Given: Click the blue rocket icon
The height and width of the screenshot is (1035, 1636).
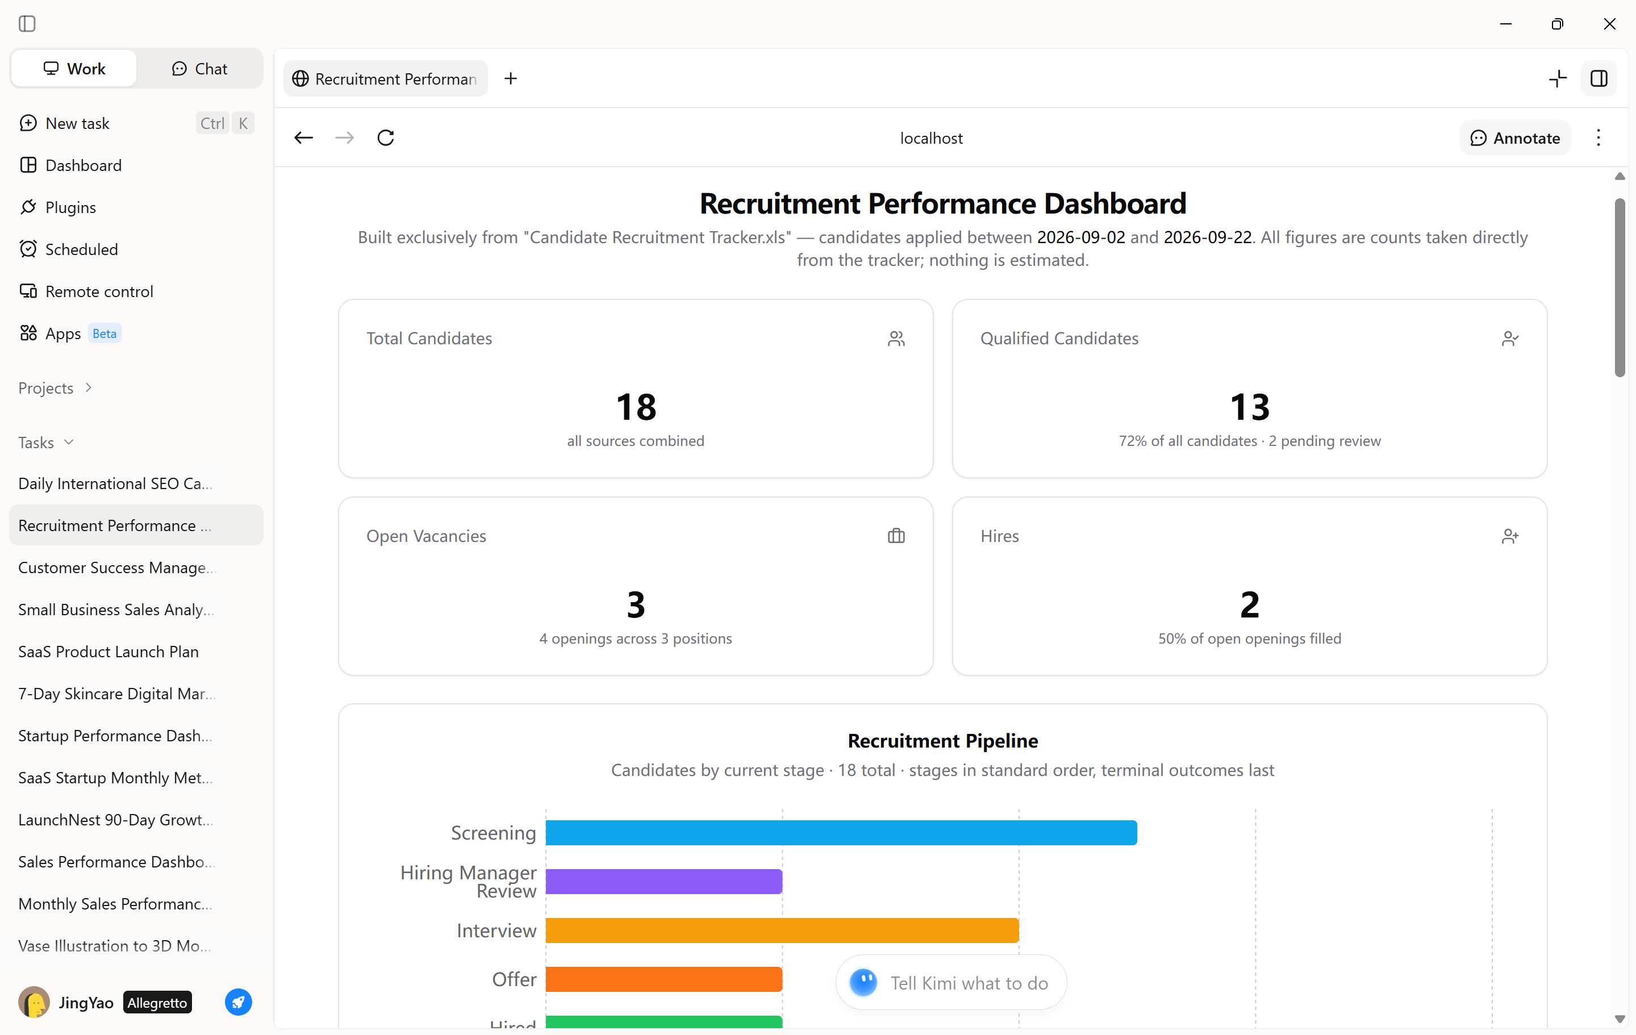Looking at the screenshot, I should point(238,1003).
